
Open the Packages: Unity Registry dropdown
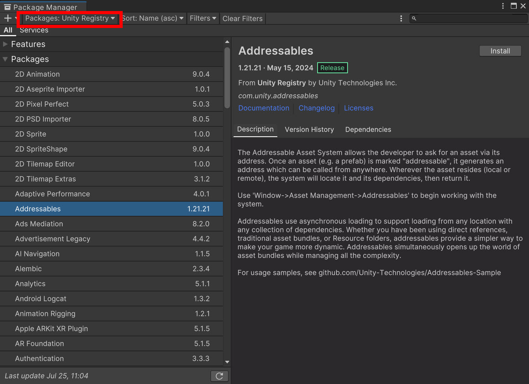[x=70, y=19]
